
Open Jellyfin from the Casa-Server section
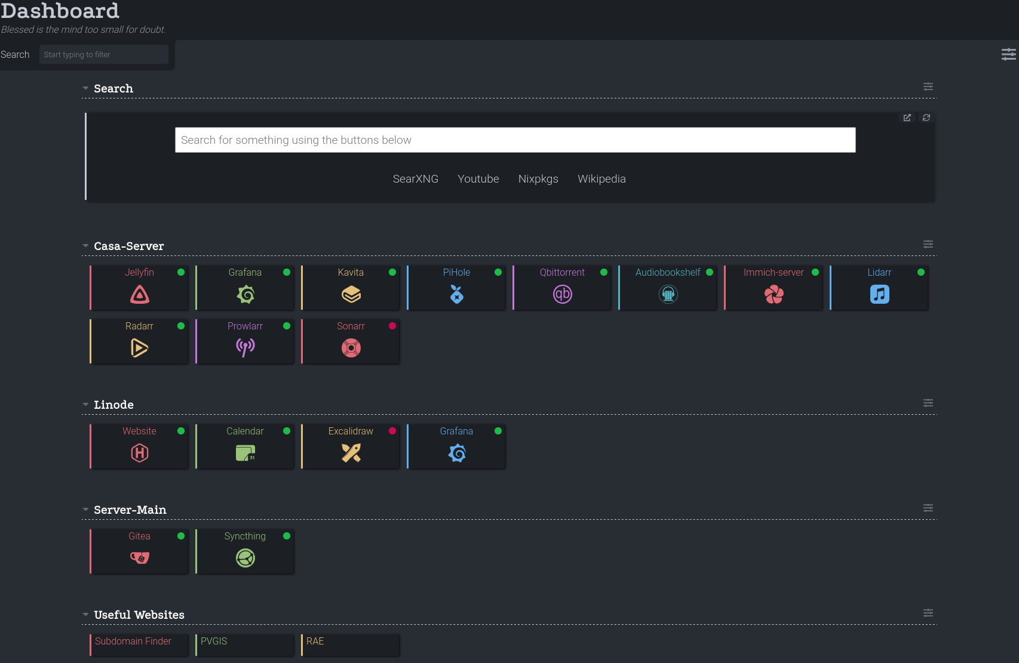(x=139, y=288)
